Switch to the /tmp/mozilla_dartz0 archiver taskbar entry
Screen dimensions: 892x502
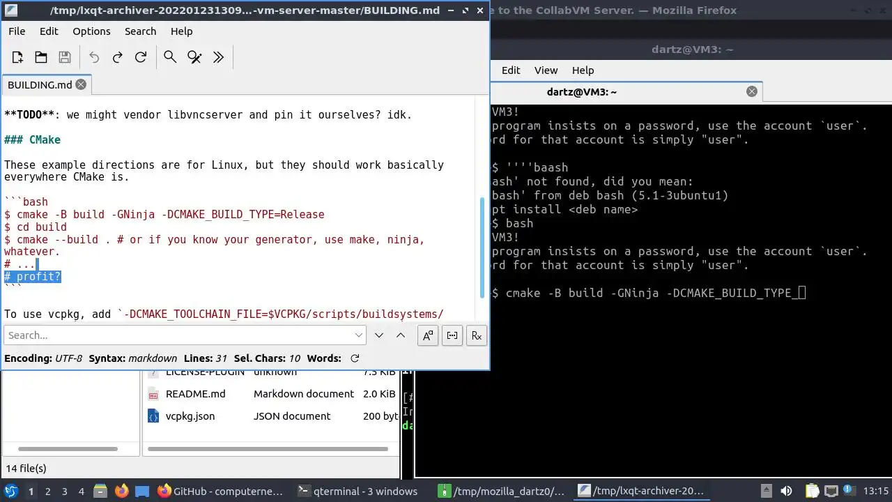click(x=501, y=491)
